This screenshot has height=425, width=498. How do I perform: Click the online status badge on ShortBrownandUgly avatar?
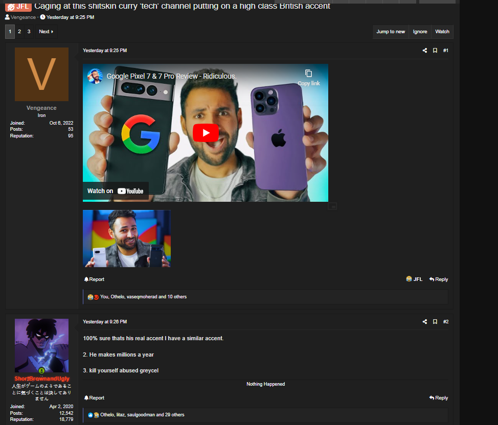41,370
